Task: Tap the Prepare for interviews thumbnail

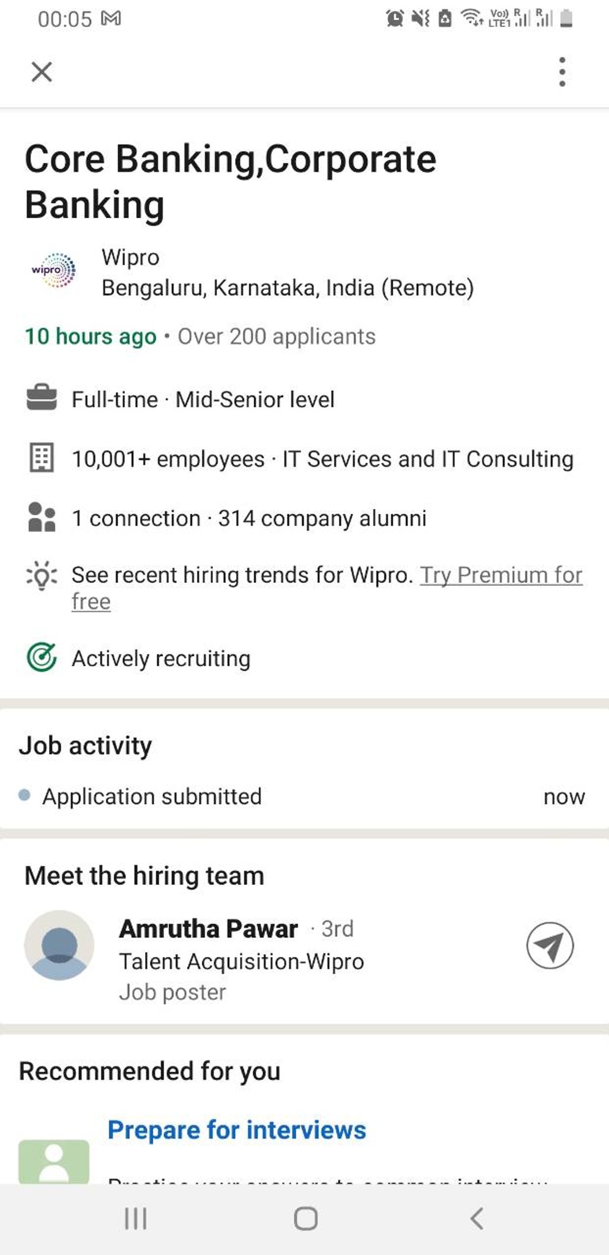Action: coord(54,1161)
